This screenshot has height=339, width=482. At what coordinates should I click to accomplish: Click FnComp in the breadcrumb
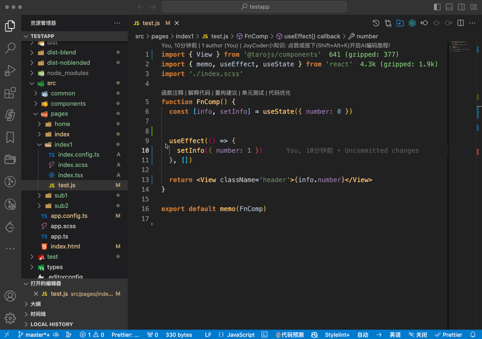252,36
